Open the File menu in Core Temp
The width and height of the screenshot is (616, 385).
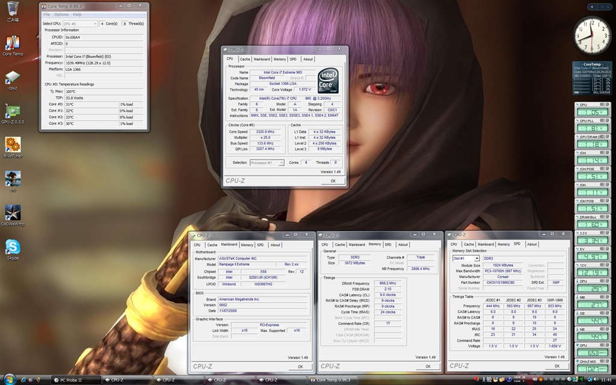pyautogui.click(x=46, y=14)
